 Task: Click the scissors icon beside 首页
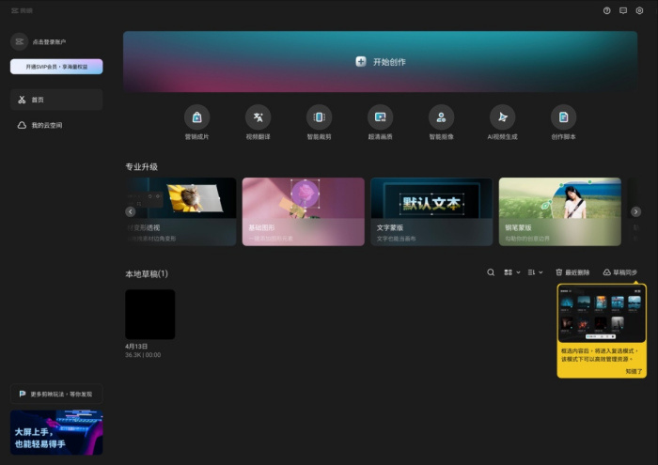(22, 100)
